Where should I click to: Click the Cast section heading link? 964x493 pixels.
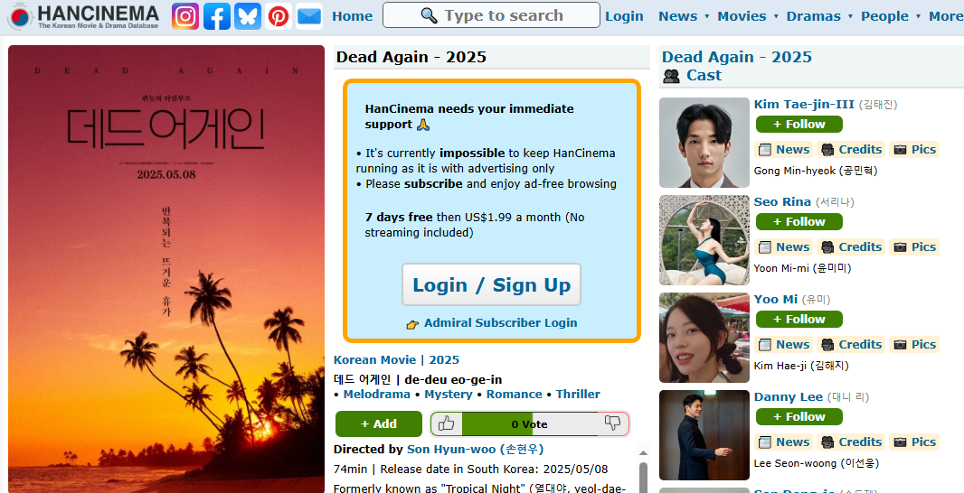[x=704, y=76]
